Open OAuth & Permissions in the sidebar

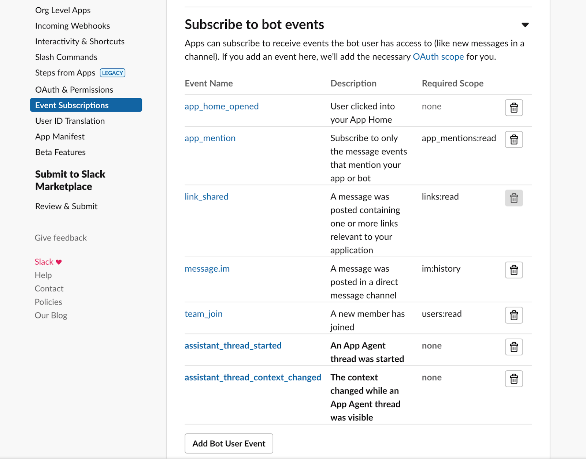click(x=74, y=89)
